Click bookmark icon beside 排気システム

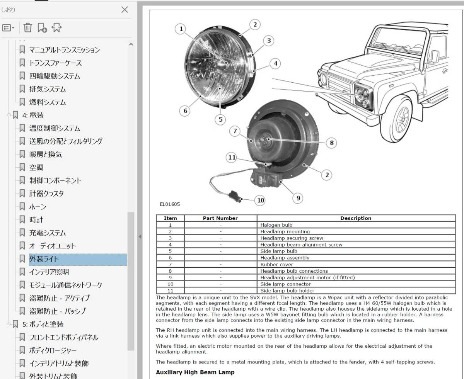point(22,89)
